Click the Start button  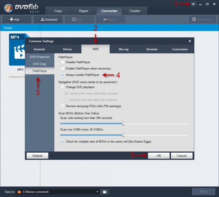tap(203, 192)
